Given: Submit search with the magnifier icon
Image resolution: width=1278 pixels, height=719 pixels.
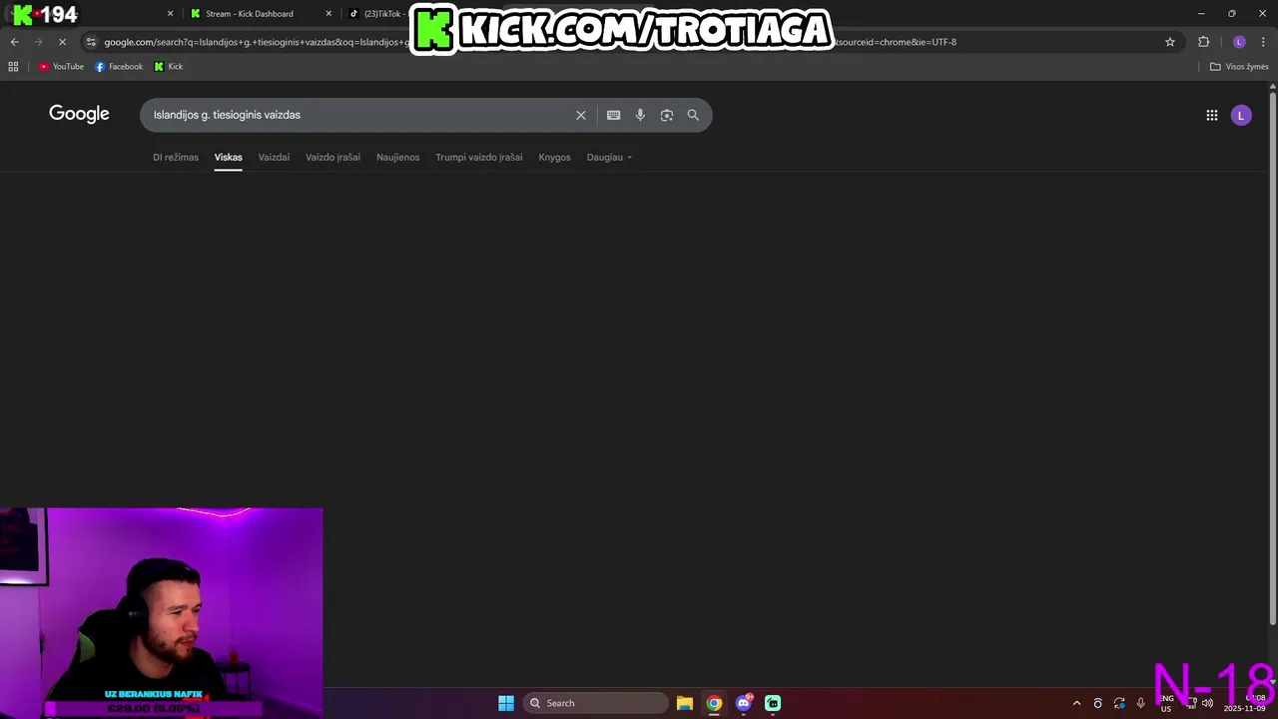Looking at the screenshot, I should click(693, 115).
